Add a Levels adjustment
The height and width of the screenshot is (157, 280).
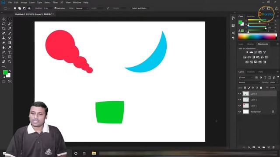(251, 52)
